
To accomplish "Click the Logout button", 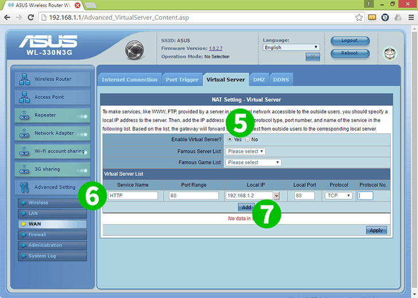I will coord(350,41).
